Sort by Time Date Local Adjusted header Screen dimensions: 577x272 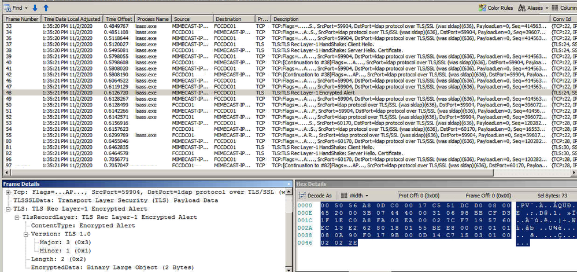point(72,19)
